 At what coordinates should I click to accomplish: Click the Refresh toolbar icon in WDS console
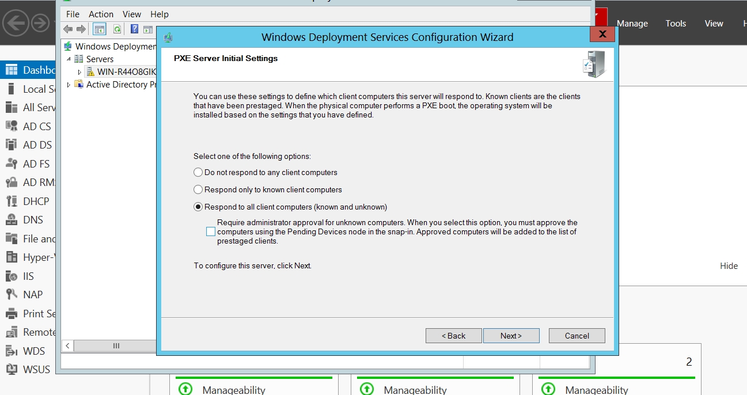pos(117,29)
